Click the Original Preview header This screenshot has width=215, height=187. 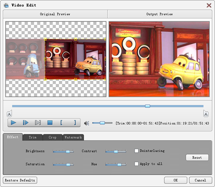55,14
